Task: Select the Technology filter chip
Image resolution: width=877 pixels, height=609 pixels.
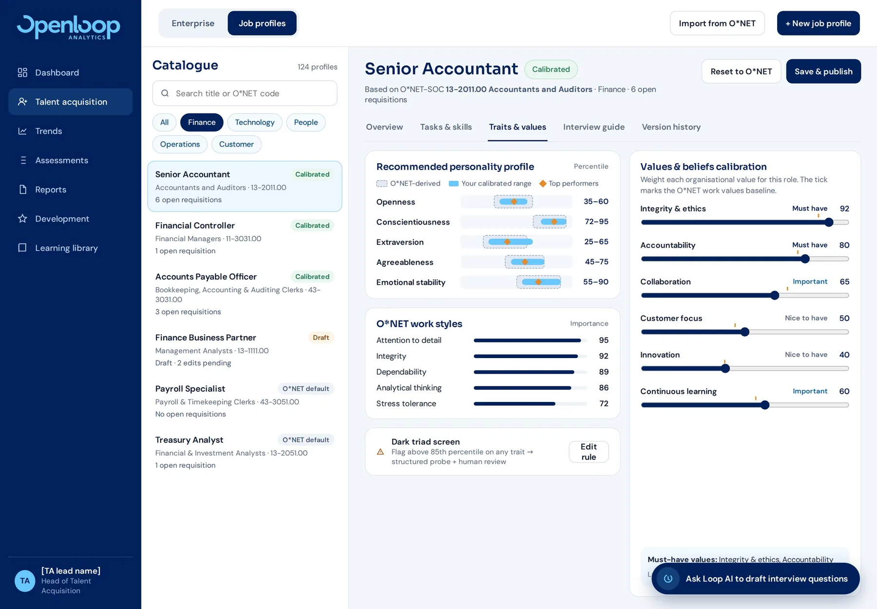Action: pyautogui.click(x=254, y=122)
